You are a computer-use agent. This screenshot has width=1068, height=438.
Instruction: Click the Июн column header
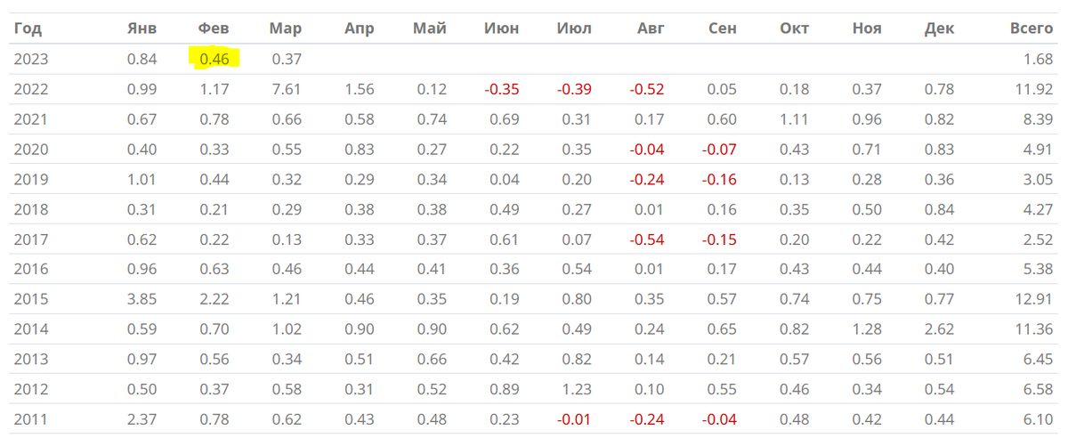(x=502, y=28)
